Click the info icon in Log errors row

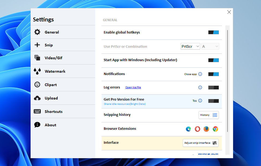click(200, 87)
